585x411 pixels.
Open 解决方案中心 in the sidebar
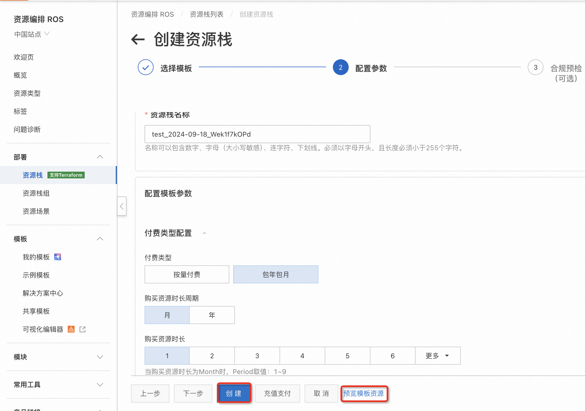43,293
